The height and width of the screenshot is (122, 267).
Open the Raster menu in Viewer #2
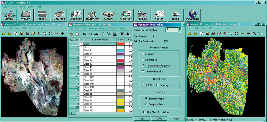(218, 28)
